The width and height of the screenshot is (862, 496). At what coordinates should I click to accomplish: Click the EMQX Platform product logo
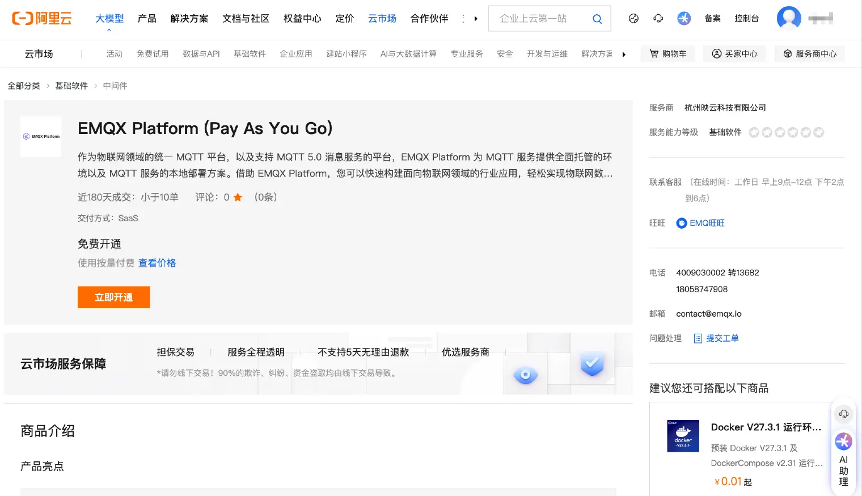click(x=41, y=136)
